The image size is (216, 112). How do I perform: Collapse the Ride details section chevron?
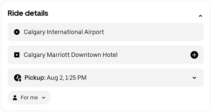(200, 16)
